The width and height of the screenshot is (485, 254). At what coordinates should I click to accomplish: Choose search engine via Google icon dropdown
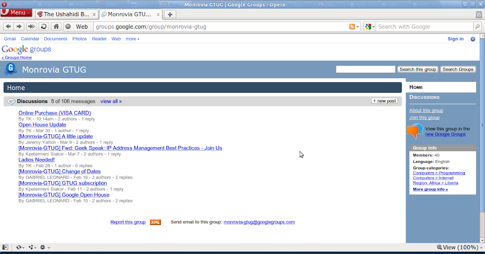coord(369,27)
